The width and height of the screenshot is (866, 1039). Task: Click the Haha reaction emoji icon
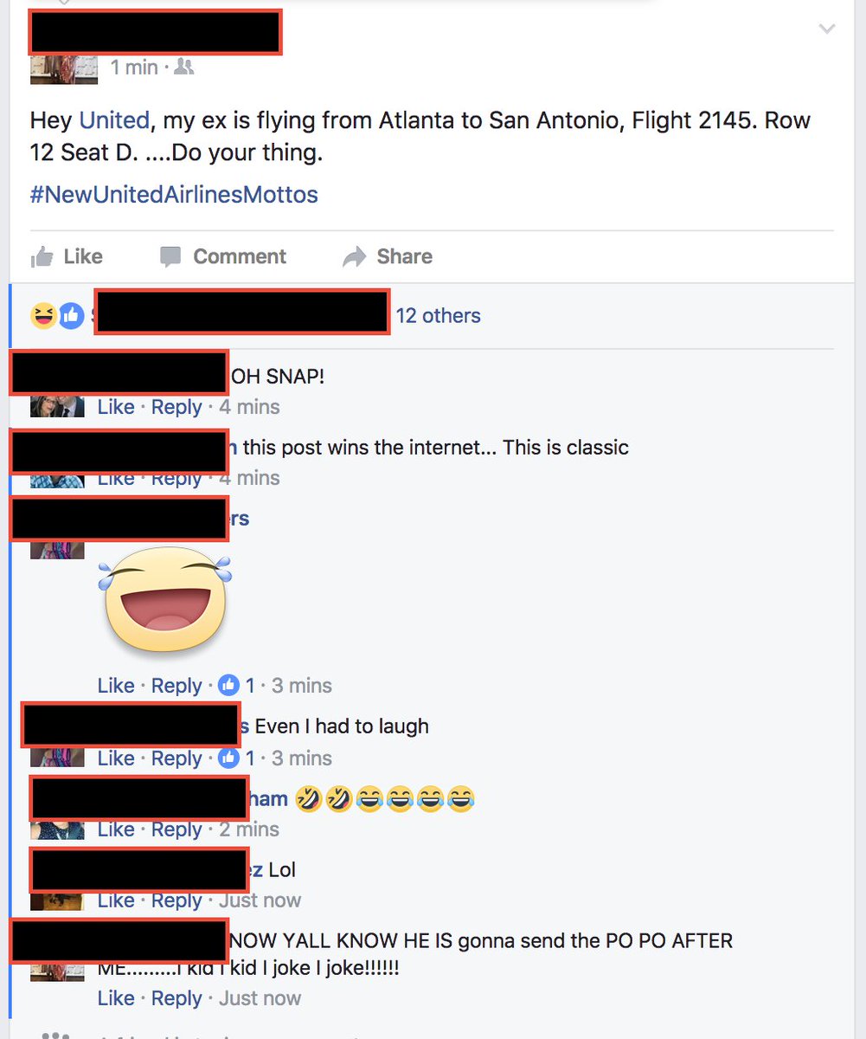pyautogui.click(x=42, y=316)
